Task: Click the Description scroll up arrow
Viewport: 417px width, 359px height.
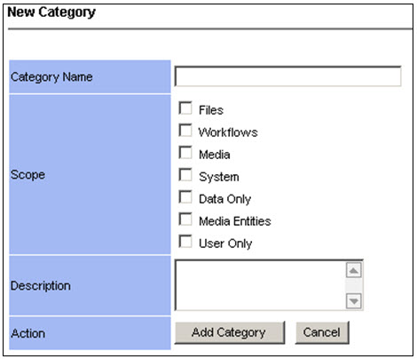Action: tap(354, 270)
